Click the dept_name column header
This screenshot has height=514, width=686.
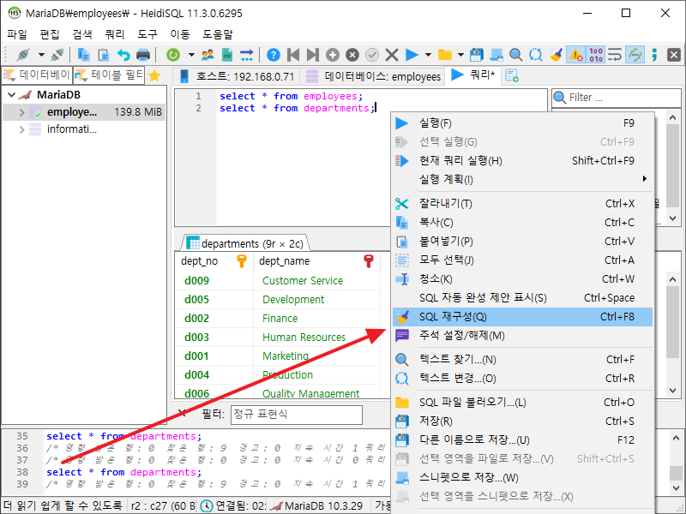click(x=316, y=261)
